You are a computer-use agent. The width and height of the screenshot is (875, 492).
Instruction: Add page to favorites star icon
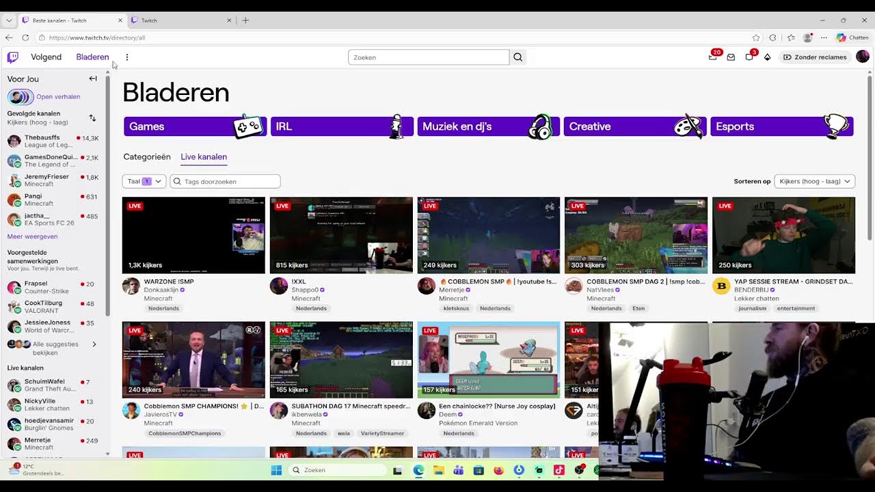756,38
